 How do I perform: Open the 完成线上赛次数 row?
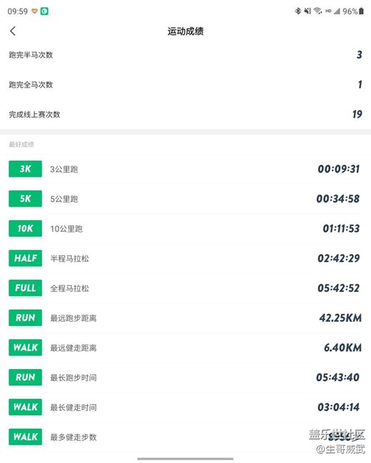(x=185, y=114)
